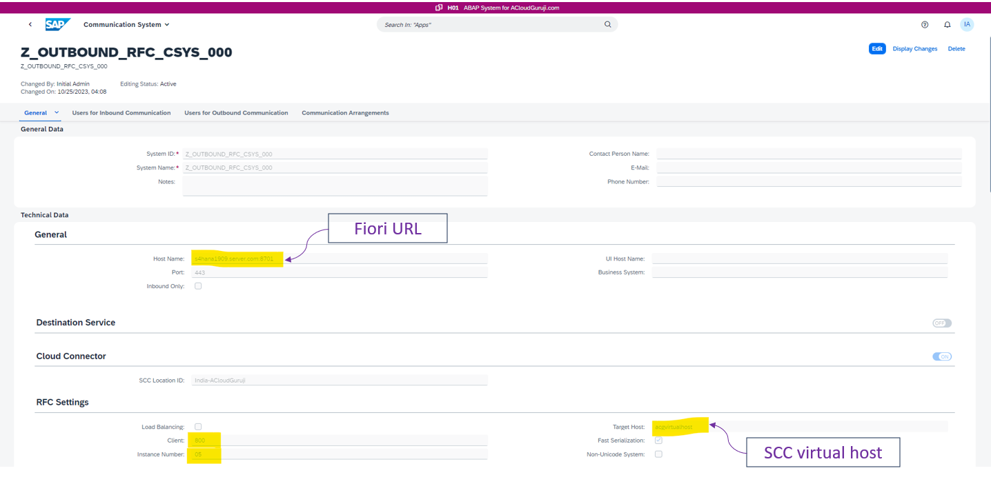Enable the Load Balancing checkbox
Image resolution: width=991 pixels, height=495 pixels.
coord(198,427)
